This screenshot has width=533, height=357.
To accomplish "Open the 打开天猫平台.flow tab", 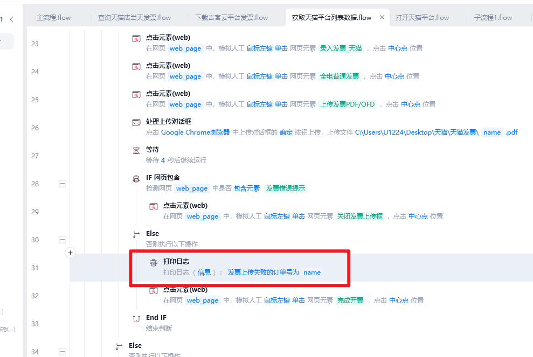I will click(422, 18).
